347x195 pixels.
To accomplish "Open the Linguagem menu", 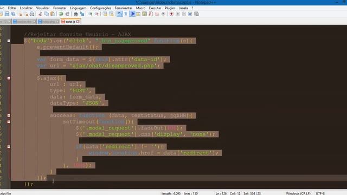I will pyautogui.click(x=78, y=8).
